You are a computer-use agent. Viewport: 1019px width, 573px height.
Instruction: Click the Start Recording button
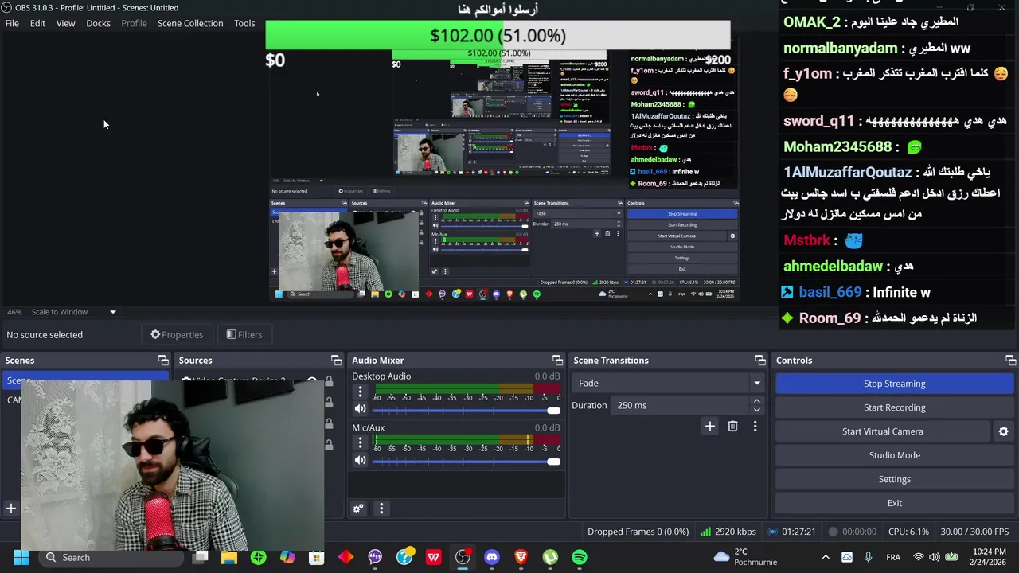pos(894,407)
